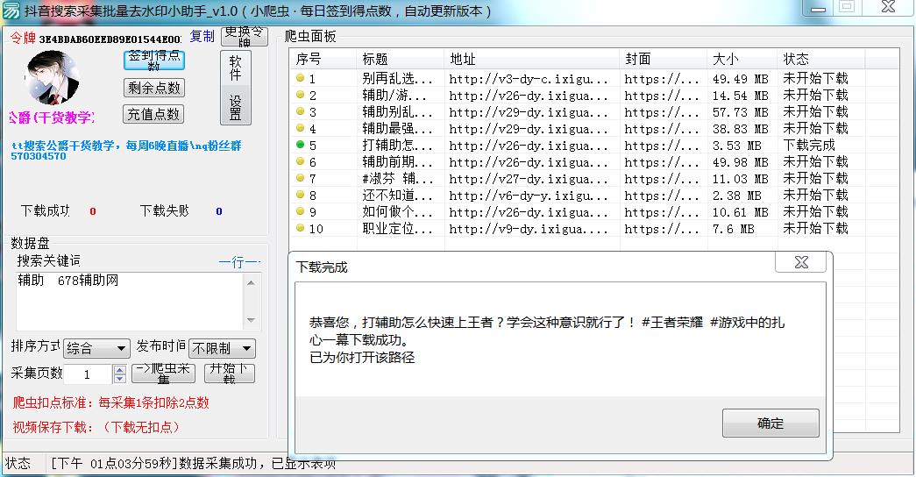The image size is (916, 477).
Task: Open the 排序方式 综合 dropdown
Action: [96, 348]
